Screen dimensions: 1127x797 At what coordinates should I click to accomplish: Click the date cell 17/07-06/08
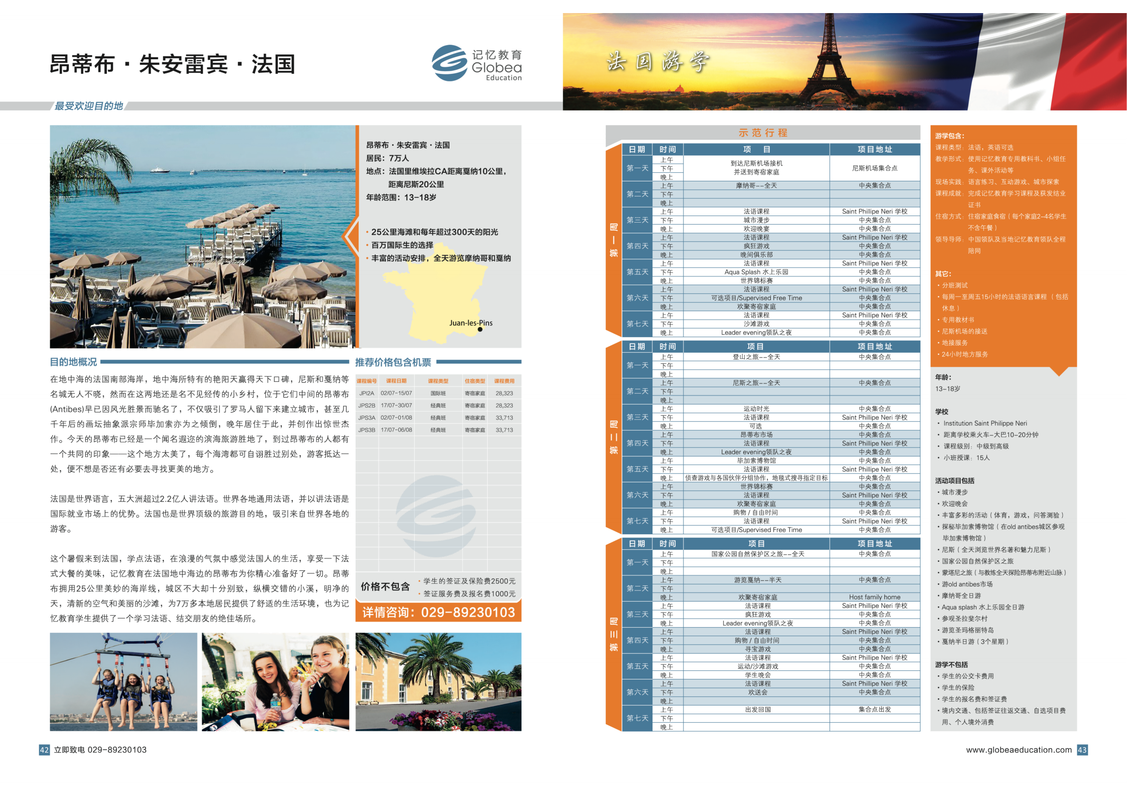tap(396, 430)
